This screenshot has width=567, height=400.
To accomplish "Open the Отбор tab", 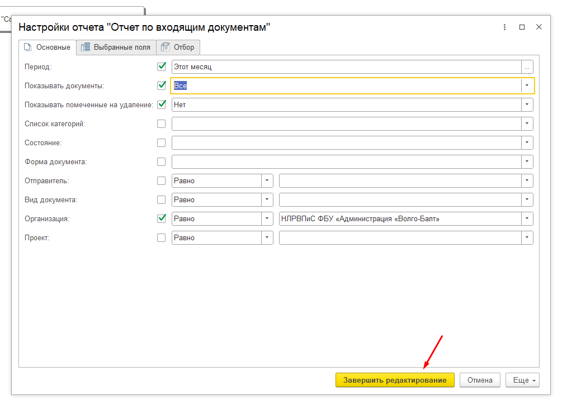I will tap(178, 47).
